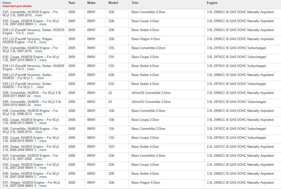Click the "Engine" column header
Screen dimensions: 281x189
point(212,3)
